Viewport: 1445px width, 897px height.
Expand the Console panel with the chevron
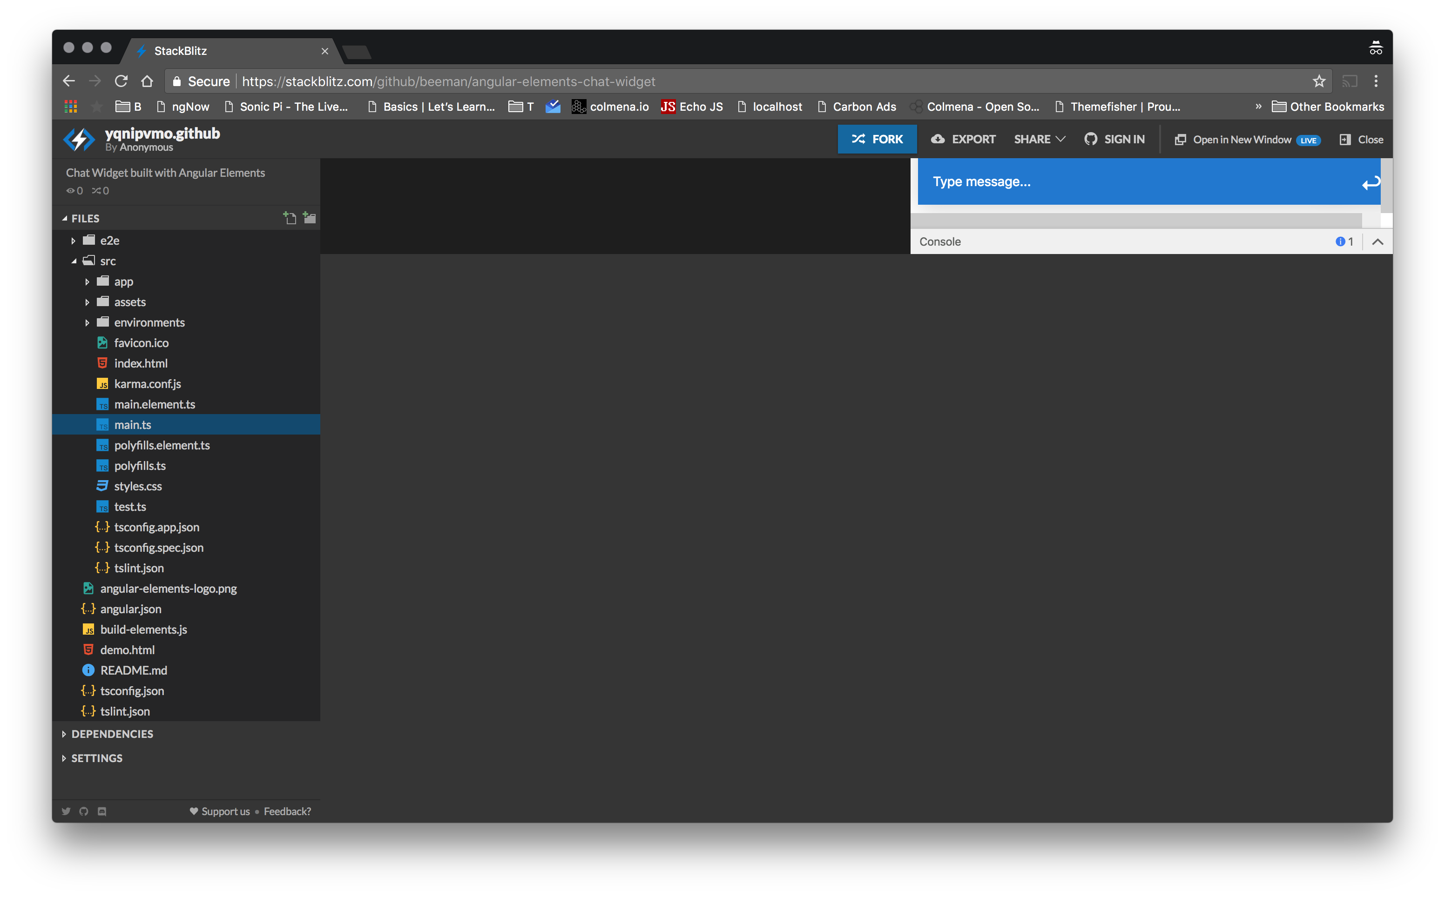pyautogui.click(x=1377, y=241)
